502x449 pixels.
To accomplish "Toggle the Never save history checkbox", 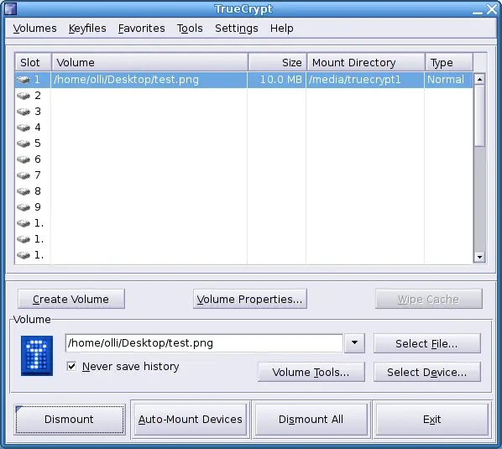I will point(71,366).
